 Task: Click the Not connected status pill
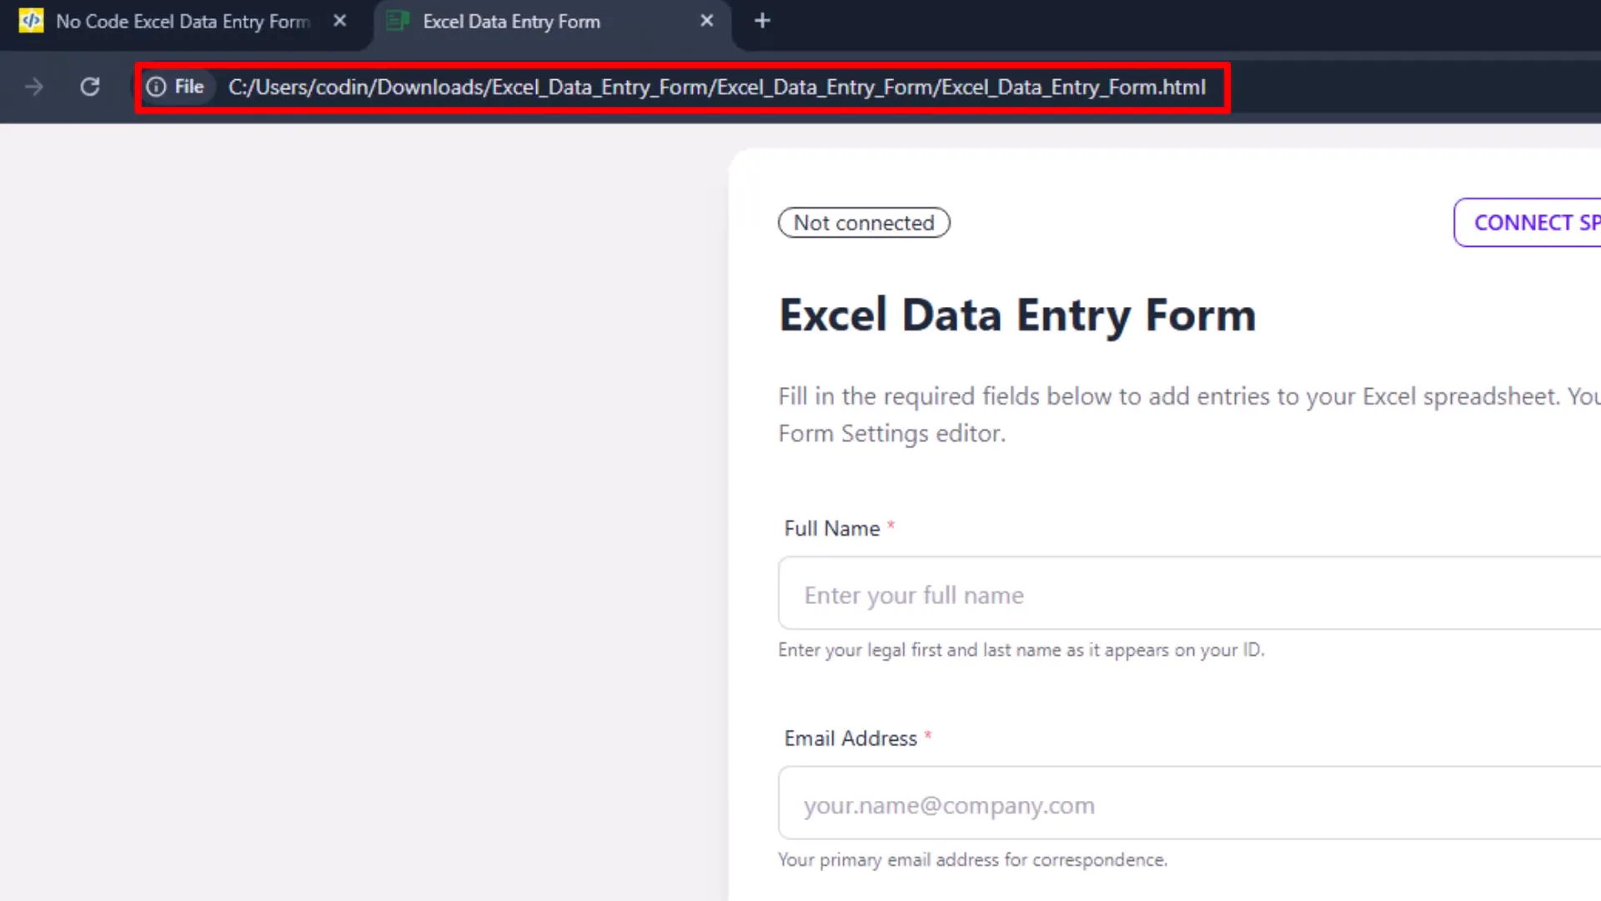tap(864, 222)
